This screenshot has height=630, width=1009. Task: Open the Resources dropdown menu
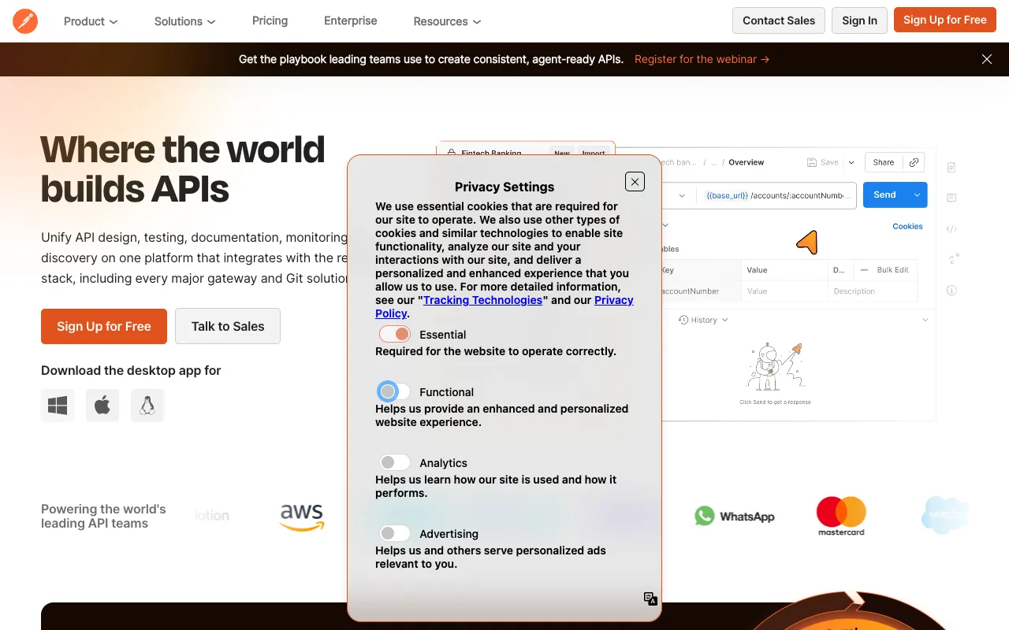[446, 21]
